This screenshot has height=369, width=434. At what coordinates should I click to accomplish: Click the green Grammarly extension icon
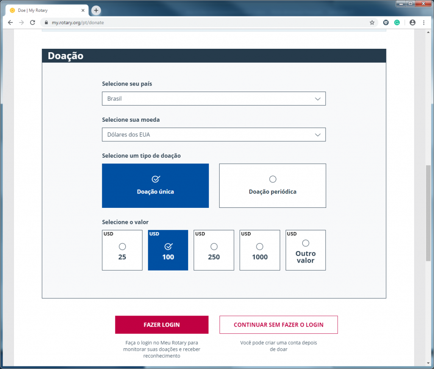pyautogui.click(x=397, y=22)
